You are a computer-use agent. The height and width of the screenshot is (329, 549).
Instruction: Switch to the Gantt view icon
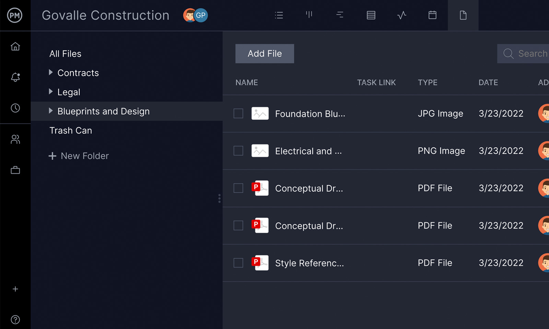click(340, 15)
